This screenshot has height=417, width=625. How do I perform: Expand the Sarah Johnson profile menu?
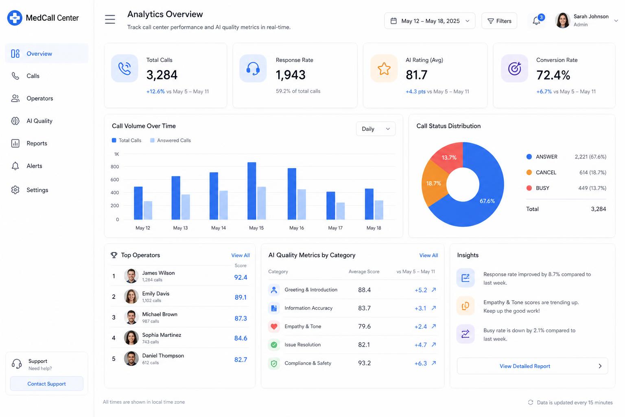pyautogui.click(x=586, y=20)
